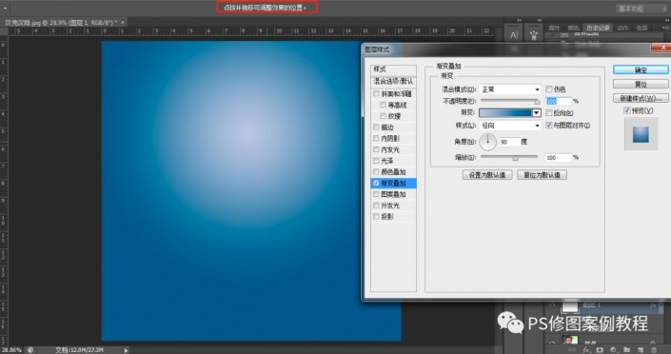Click 新建样式(W)... button
The width and height of the screenshot is (671, 354).
tap(641, 98)
